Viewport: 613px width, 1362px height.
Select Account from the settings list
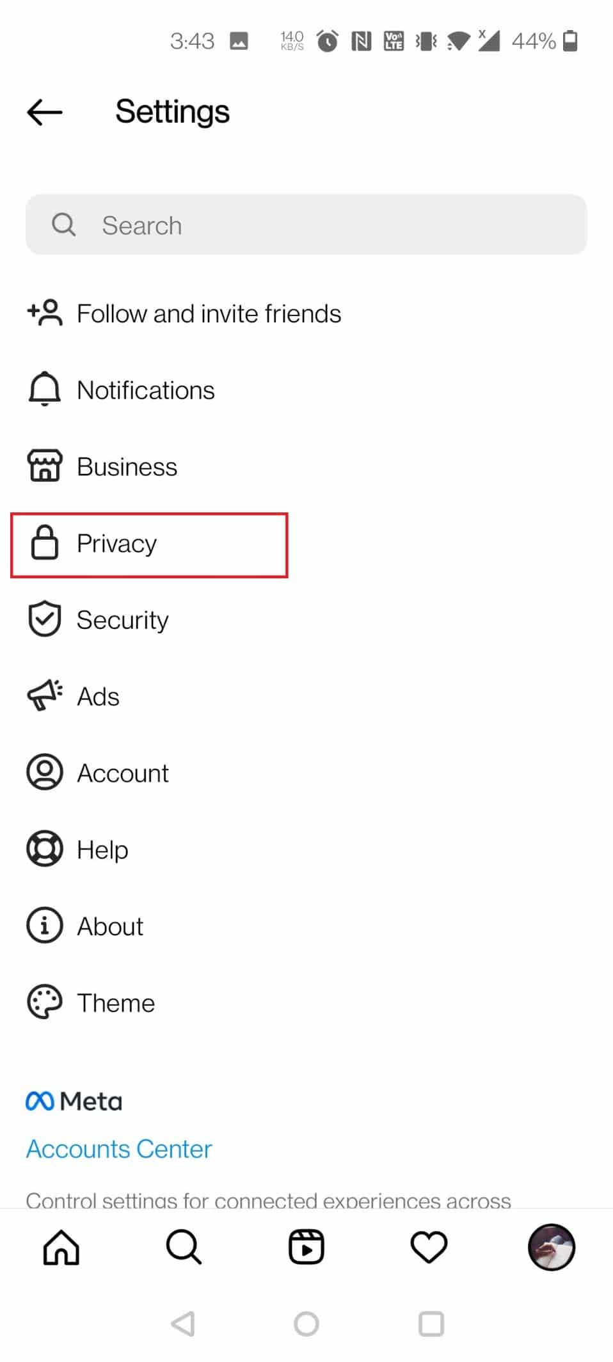[123, 772]
